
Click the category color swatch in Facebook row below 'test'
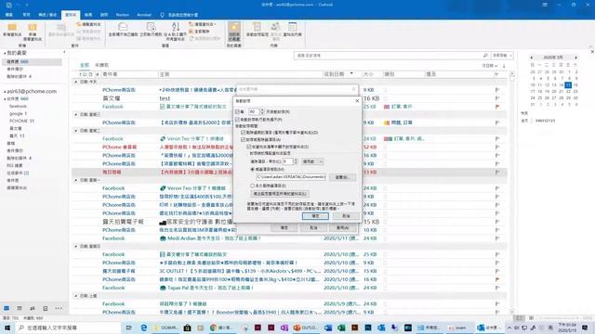coord(387,107)
